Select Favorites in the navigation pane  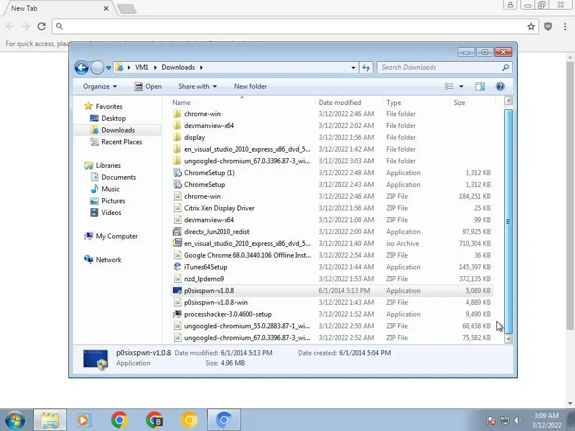tap(109, 106)
